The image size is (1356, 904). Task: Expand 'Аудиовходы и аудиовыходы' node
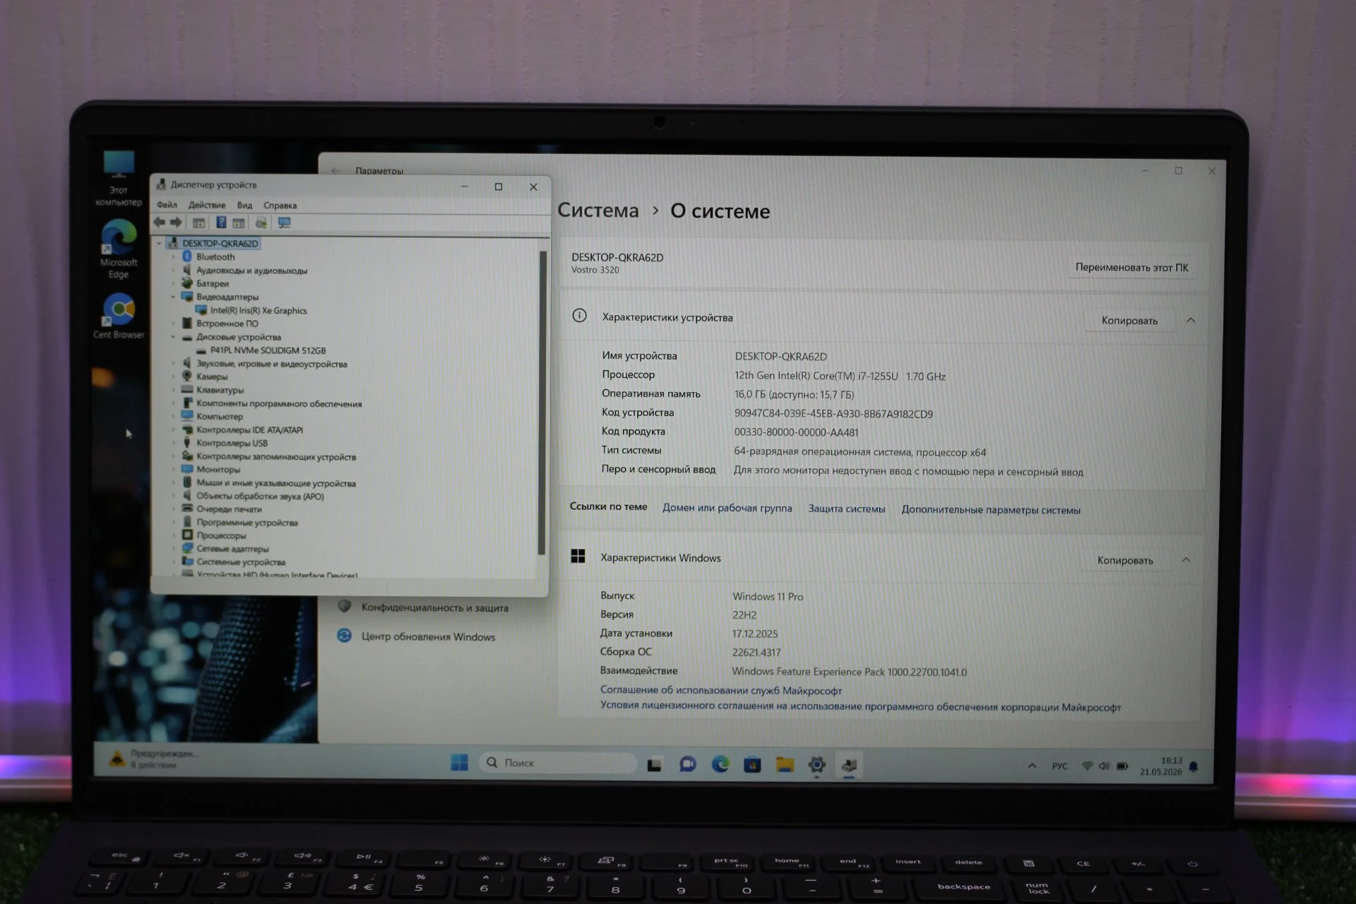click(173, 270)
